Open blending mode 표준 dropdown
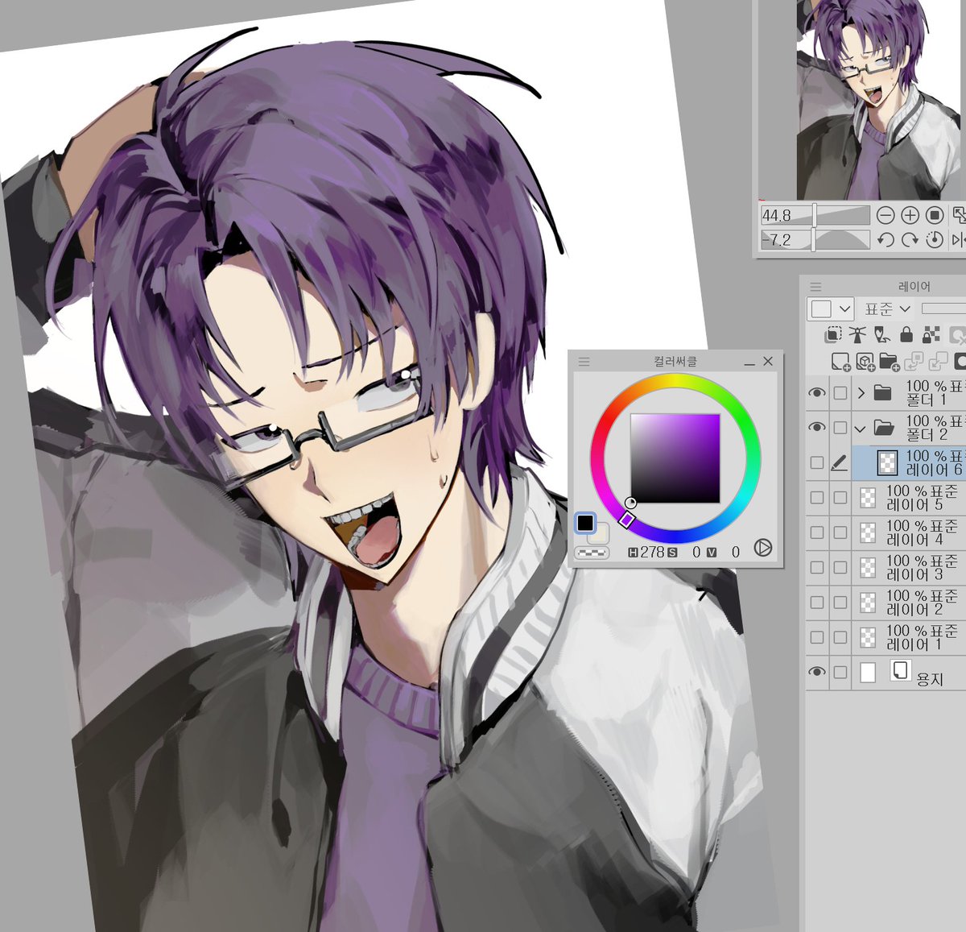This screenshot has height=932, width=966. 887,309
